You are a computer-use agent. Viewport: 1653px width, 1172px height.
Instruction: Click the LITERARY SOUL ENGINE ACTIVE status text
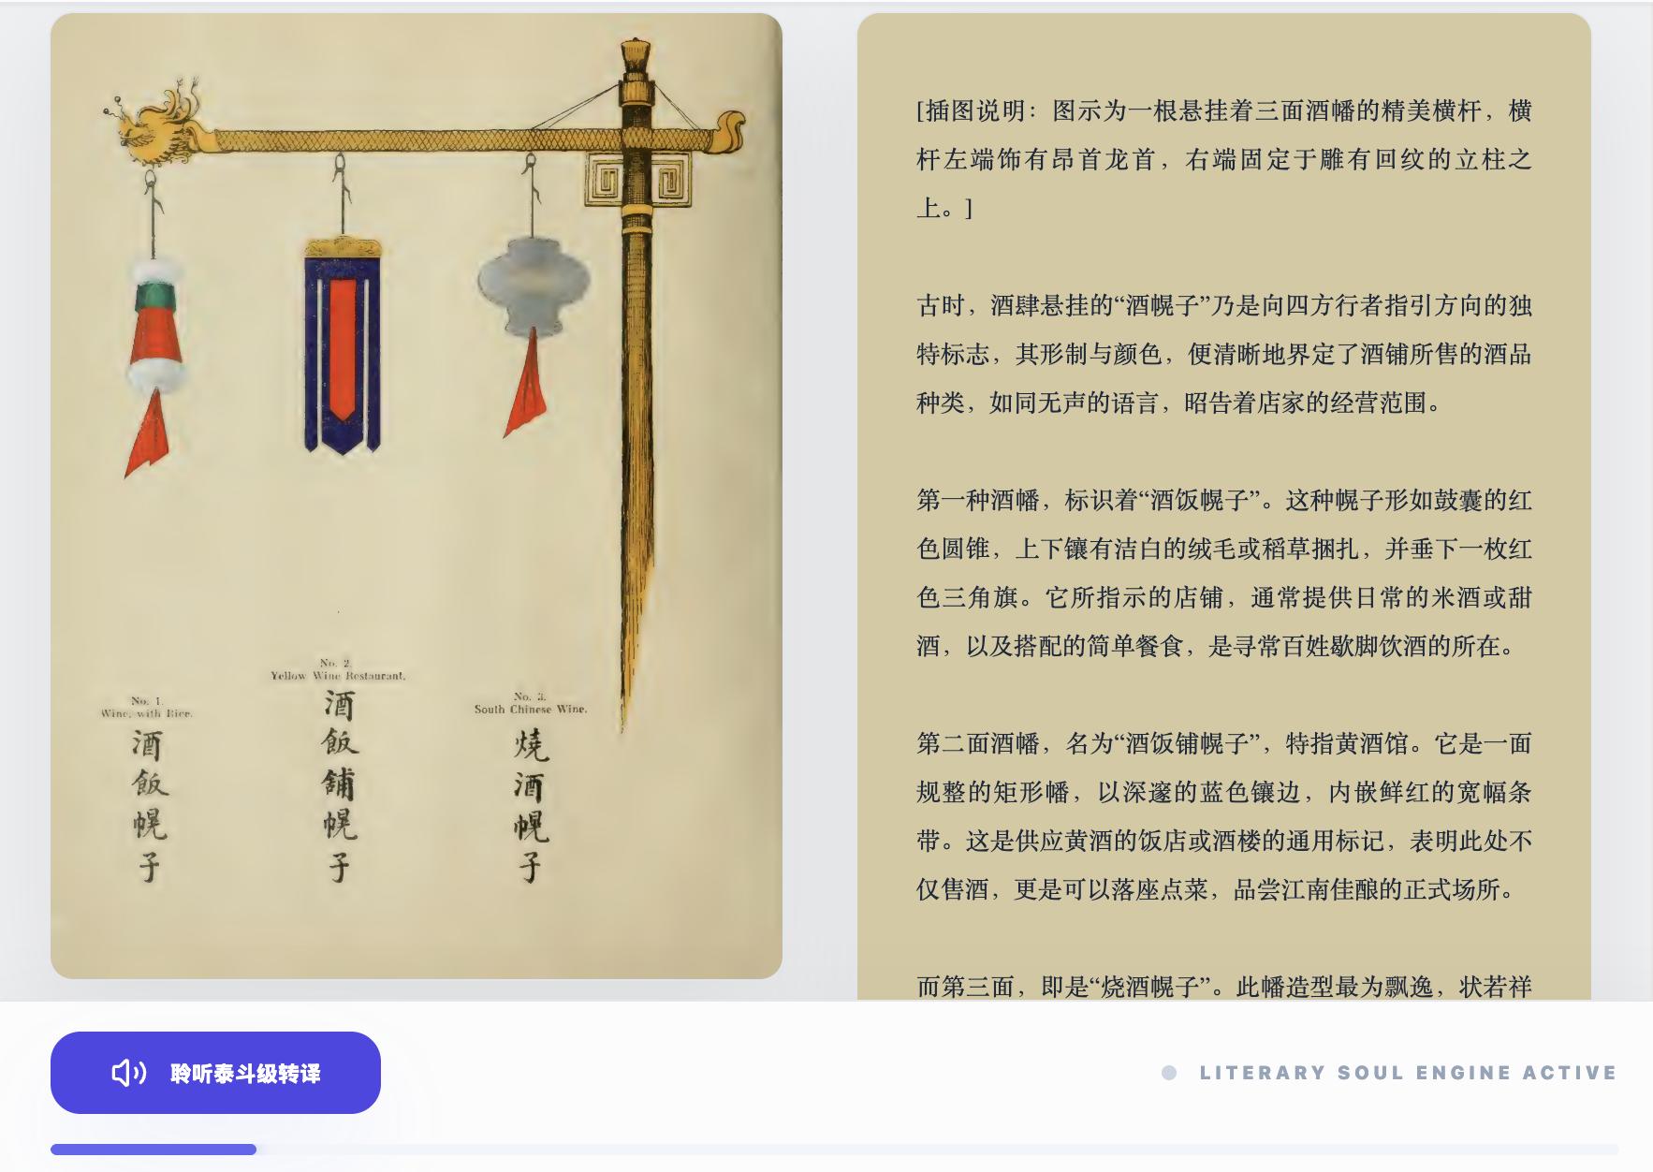click(x=1408, y=1073)
